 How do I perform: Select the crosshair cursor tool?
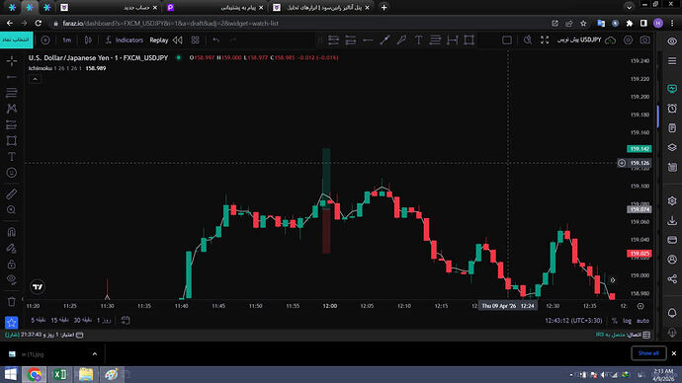pyautogui.click(x=12, y=61)
